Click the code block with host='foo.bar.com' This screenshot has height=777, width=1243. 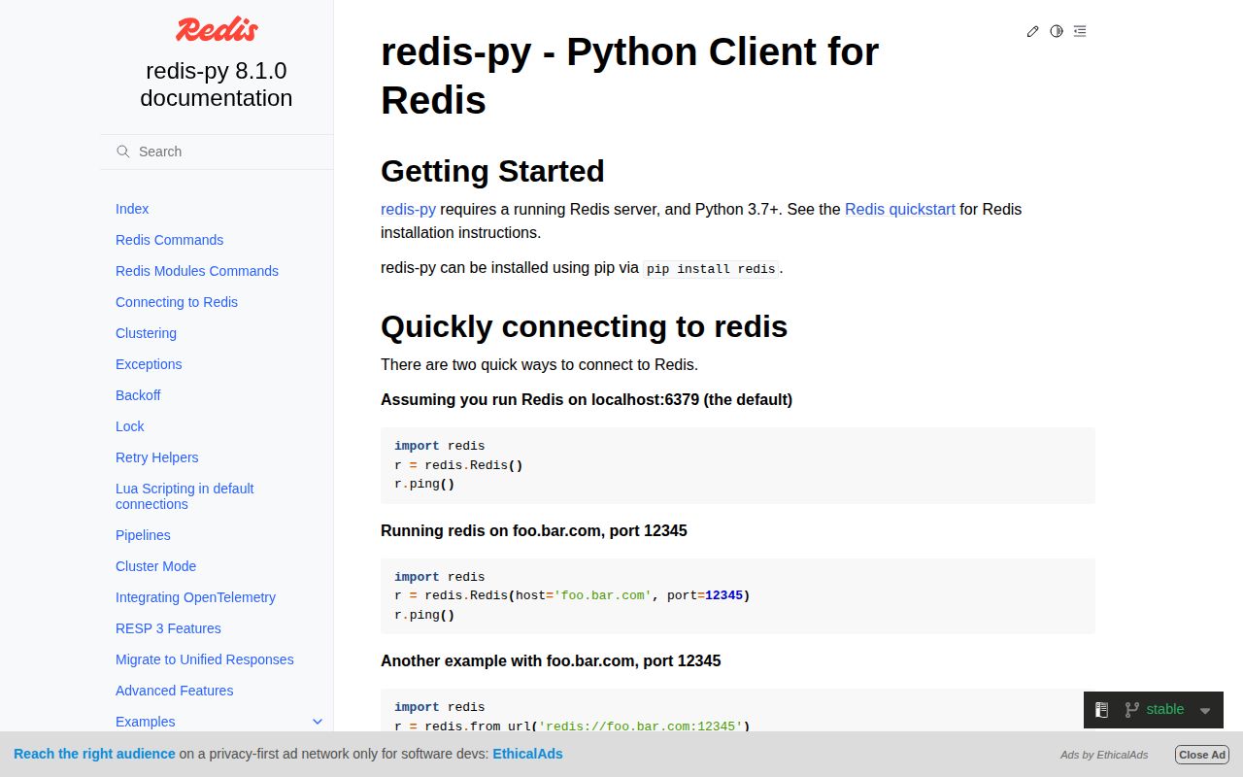(x=738, y=596)
